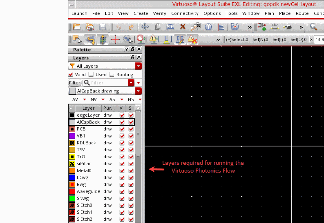
Task: Open the AS dropdown arrow
Action: tap(122, 100)
